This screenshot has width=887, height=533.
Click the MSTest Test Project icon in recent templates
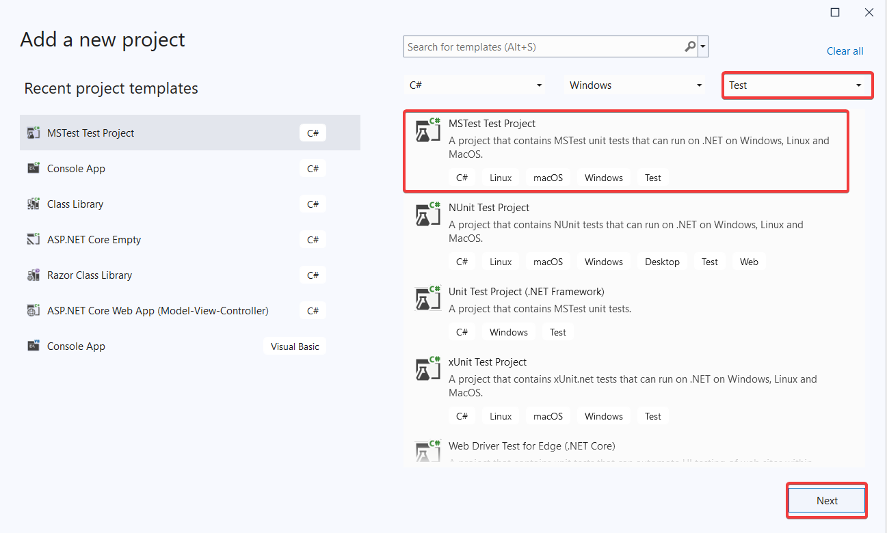34,133
